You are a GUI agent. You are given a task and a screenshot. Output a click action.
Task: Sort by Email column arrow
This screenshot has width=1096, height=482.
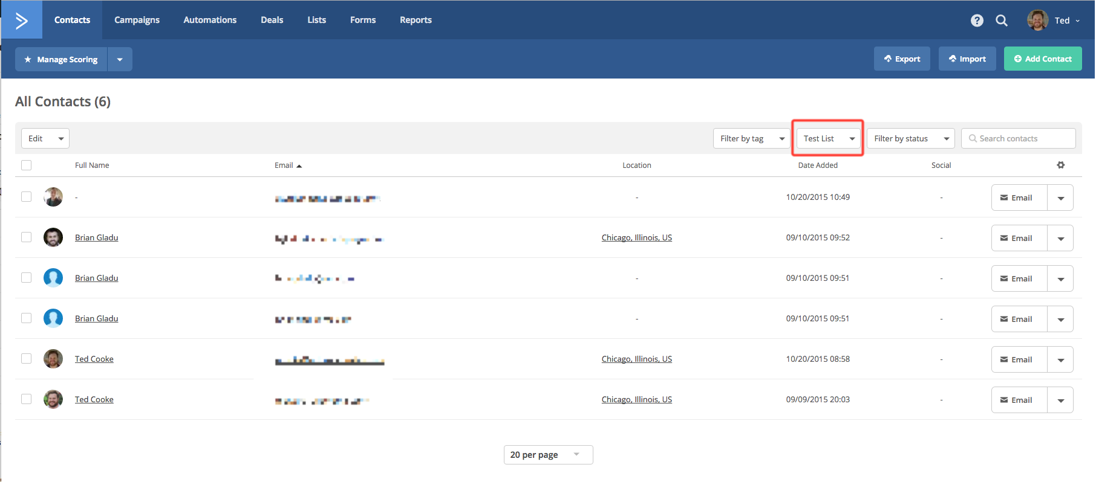[299, 165]
